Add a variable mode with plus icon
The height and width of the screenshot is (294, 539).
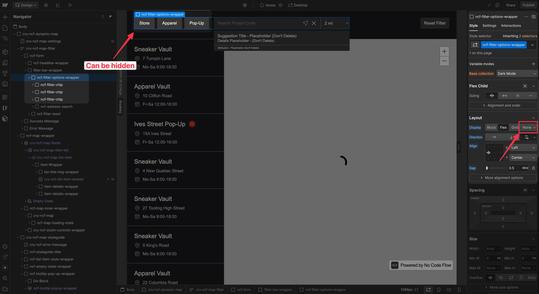(533, 64)
